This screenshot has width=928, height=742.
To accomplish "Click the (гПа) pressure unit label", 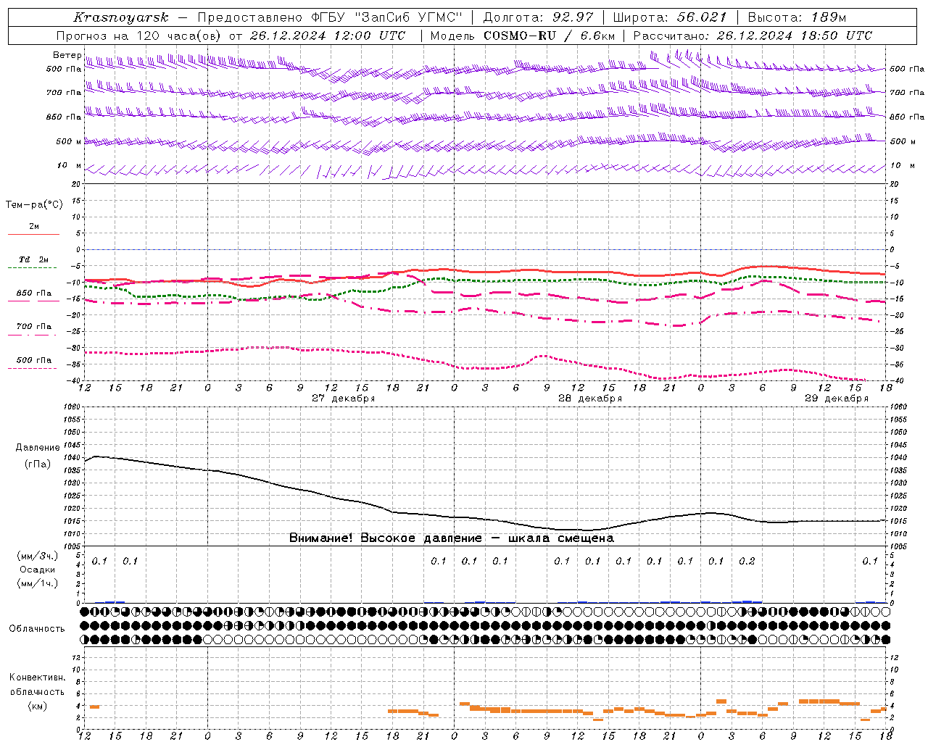I will click(38, 464).
